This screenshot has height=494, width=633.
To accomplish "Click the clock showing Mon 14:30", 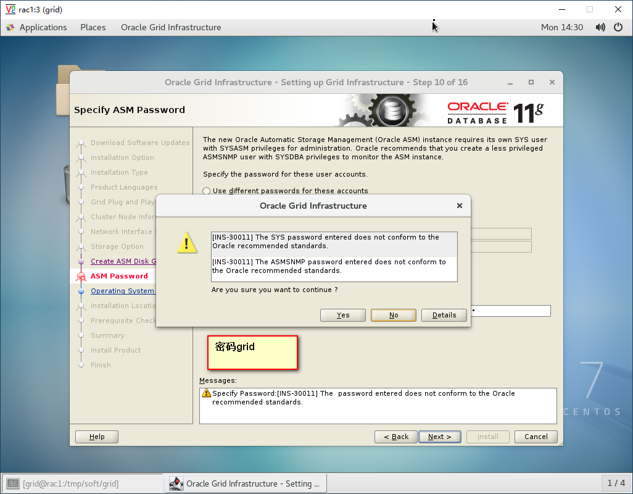I will point(562,27).
